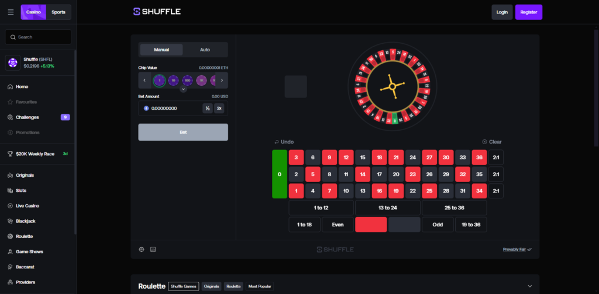The width and height of the screenshot is (599, 294).
Task: Select the Shuffle Games tab
Action: click(183, 286)
